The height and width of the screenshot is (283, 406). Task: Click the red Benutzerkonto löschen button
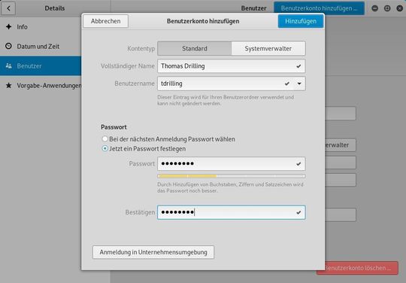(357, 268)
